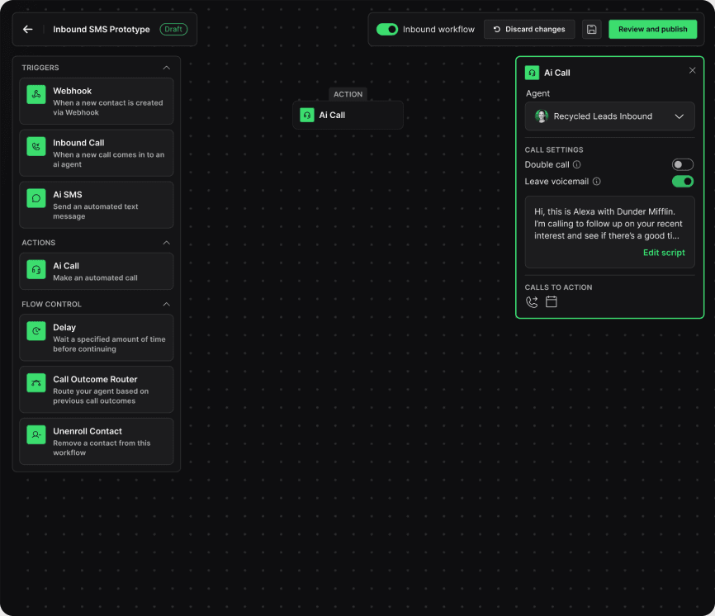
Task: Click the CALL SETTINGS heading
Action: point(553,150)
